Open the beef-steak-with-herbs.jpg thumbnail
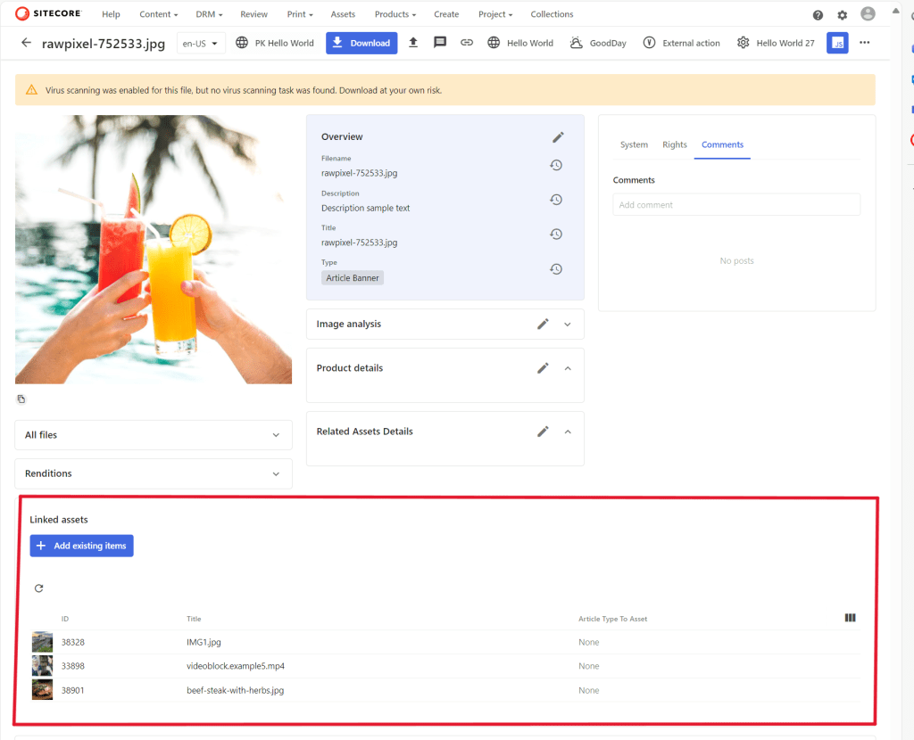The height and width of the screenshot is (740, 914). (42, 690)
